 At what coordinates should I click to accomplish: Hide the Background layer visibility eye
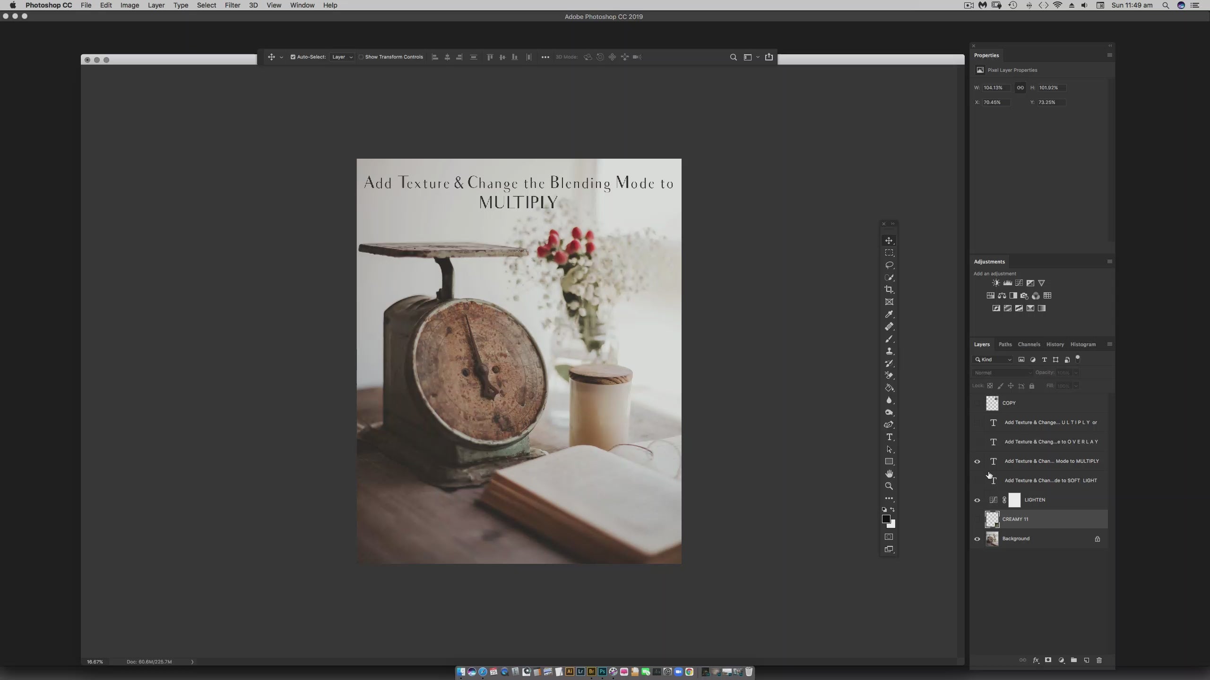click(977, 539)
